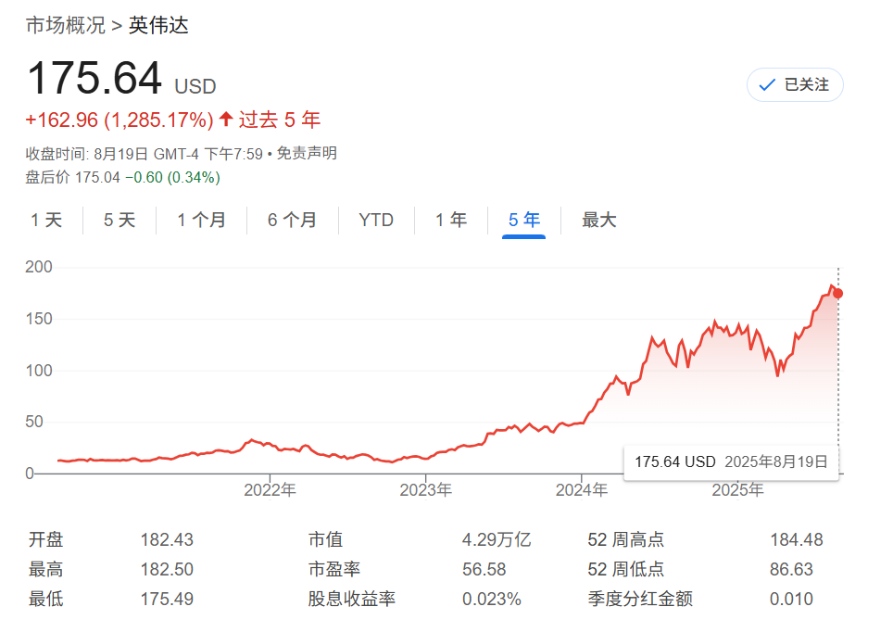The width and height of the screenshot is (893, 632).
Task: Click the 2025年 axis label
Action: 737,489
